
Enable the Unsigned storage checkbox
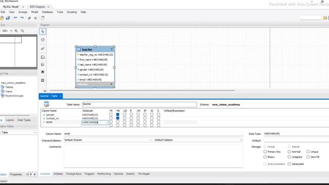[289, 157]
